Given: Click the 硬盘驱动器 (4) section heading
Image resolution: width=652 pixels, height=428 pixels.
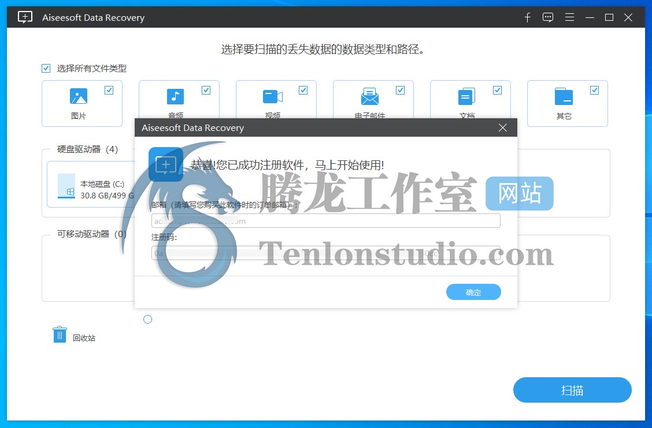Looking at the screenshot, I should (87, 149).
